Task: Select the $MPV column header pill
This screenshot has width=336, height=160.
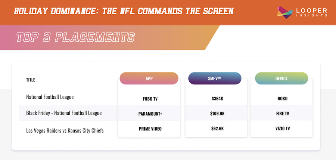Action: [215, 79]
